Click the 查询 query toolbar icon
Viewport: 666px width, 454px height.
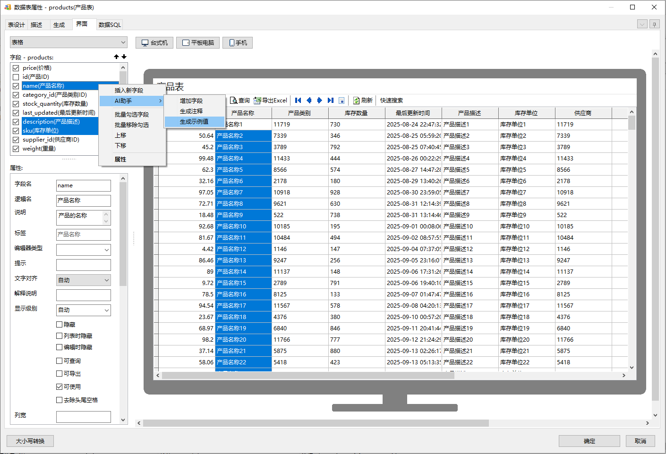click(x=233, y=101)
